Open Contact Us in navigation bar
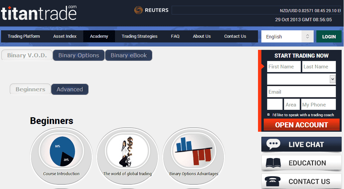Viewport: 344px width, 189px height. click(235, 36)
